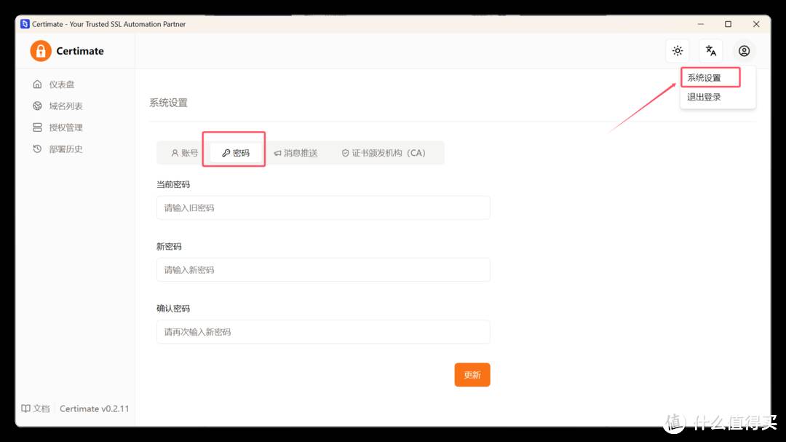Close the Certimate window
This screenshot has width=786, height=442.
(x=756, y=24)
